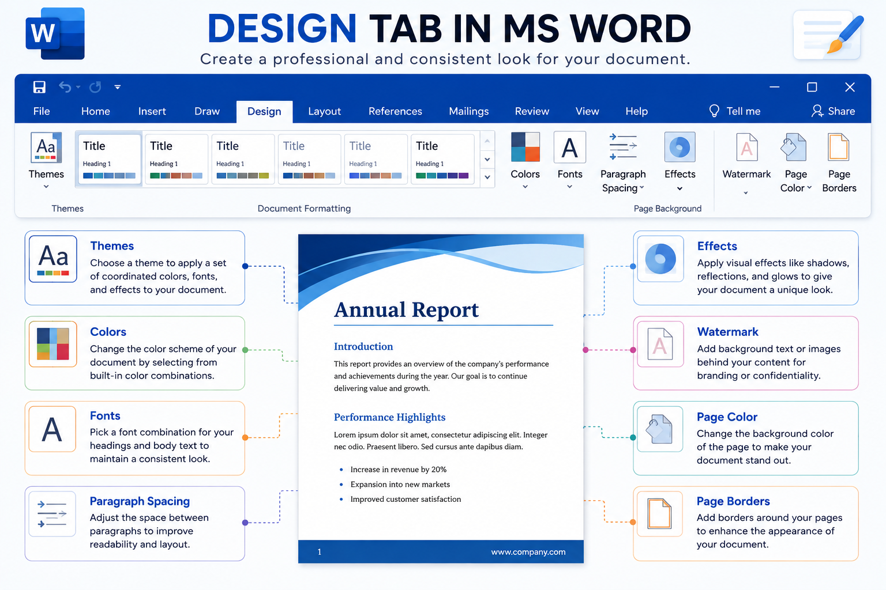Choose the sixth style set with purple palette

(x=442, y=160)
